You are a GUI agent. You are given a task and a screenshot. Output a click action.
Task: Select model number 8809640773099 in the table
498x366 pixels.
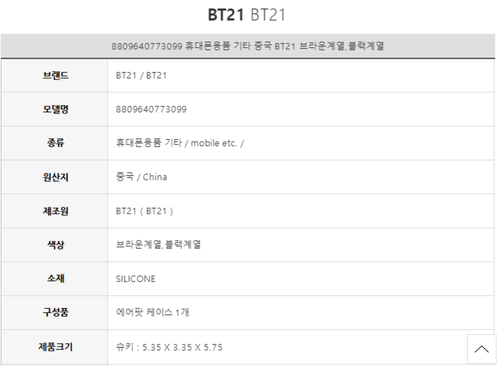151,109
